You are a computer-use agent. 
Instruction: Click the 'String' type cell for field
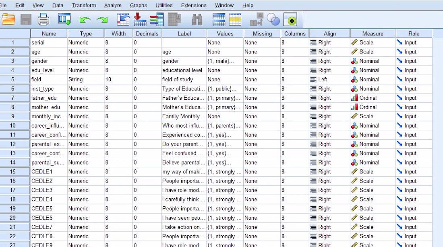click(86, 80)
